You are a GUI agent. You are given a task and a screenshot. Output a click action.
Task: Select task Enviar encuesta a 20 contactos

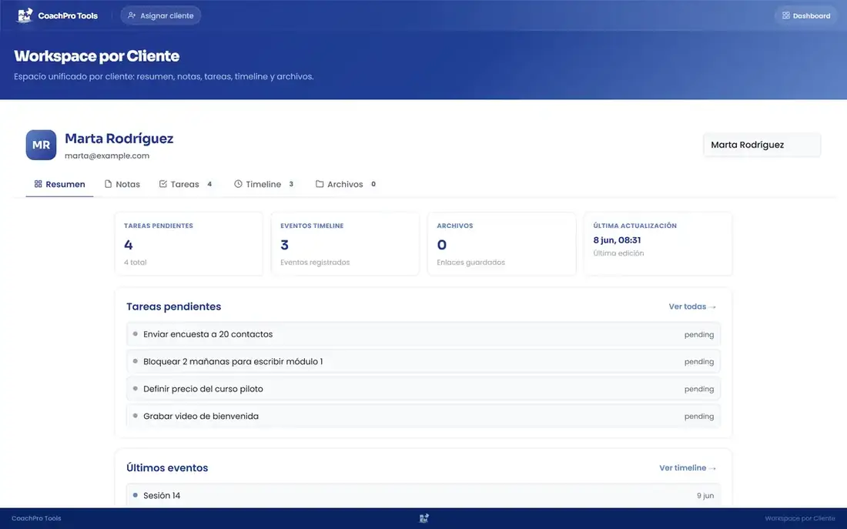pos(423,334)
